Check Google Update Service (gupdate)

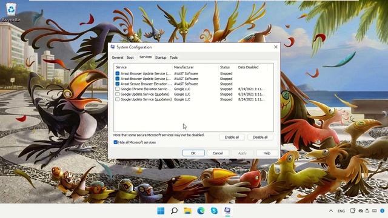coord(117,94)
